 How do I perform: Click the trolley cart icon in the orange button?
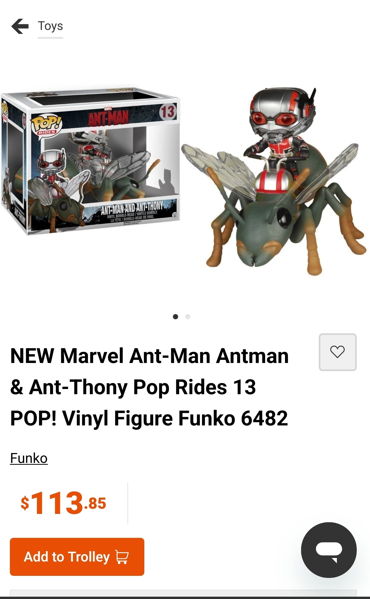coord(122,558)
